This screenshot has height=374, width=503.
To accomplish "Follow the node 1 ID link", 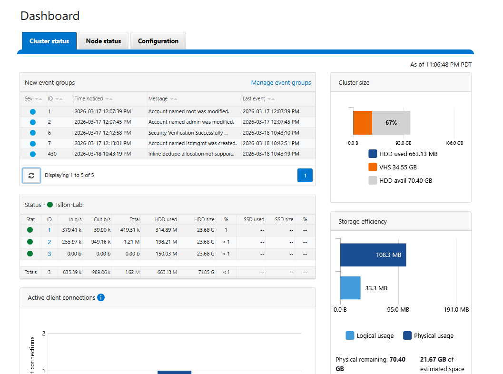I will 49,230.
